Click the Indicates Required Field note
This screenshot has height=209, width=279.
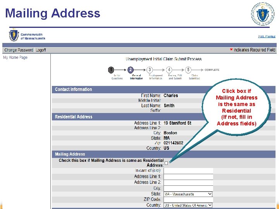pos(253,50)
